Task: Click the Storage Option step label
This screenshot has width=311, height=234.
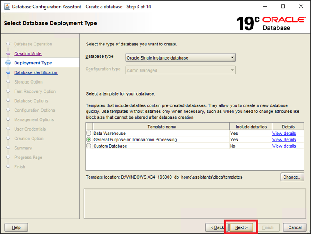Action: click(x=28, y=82)
